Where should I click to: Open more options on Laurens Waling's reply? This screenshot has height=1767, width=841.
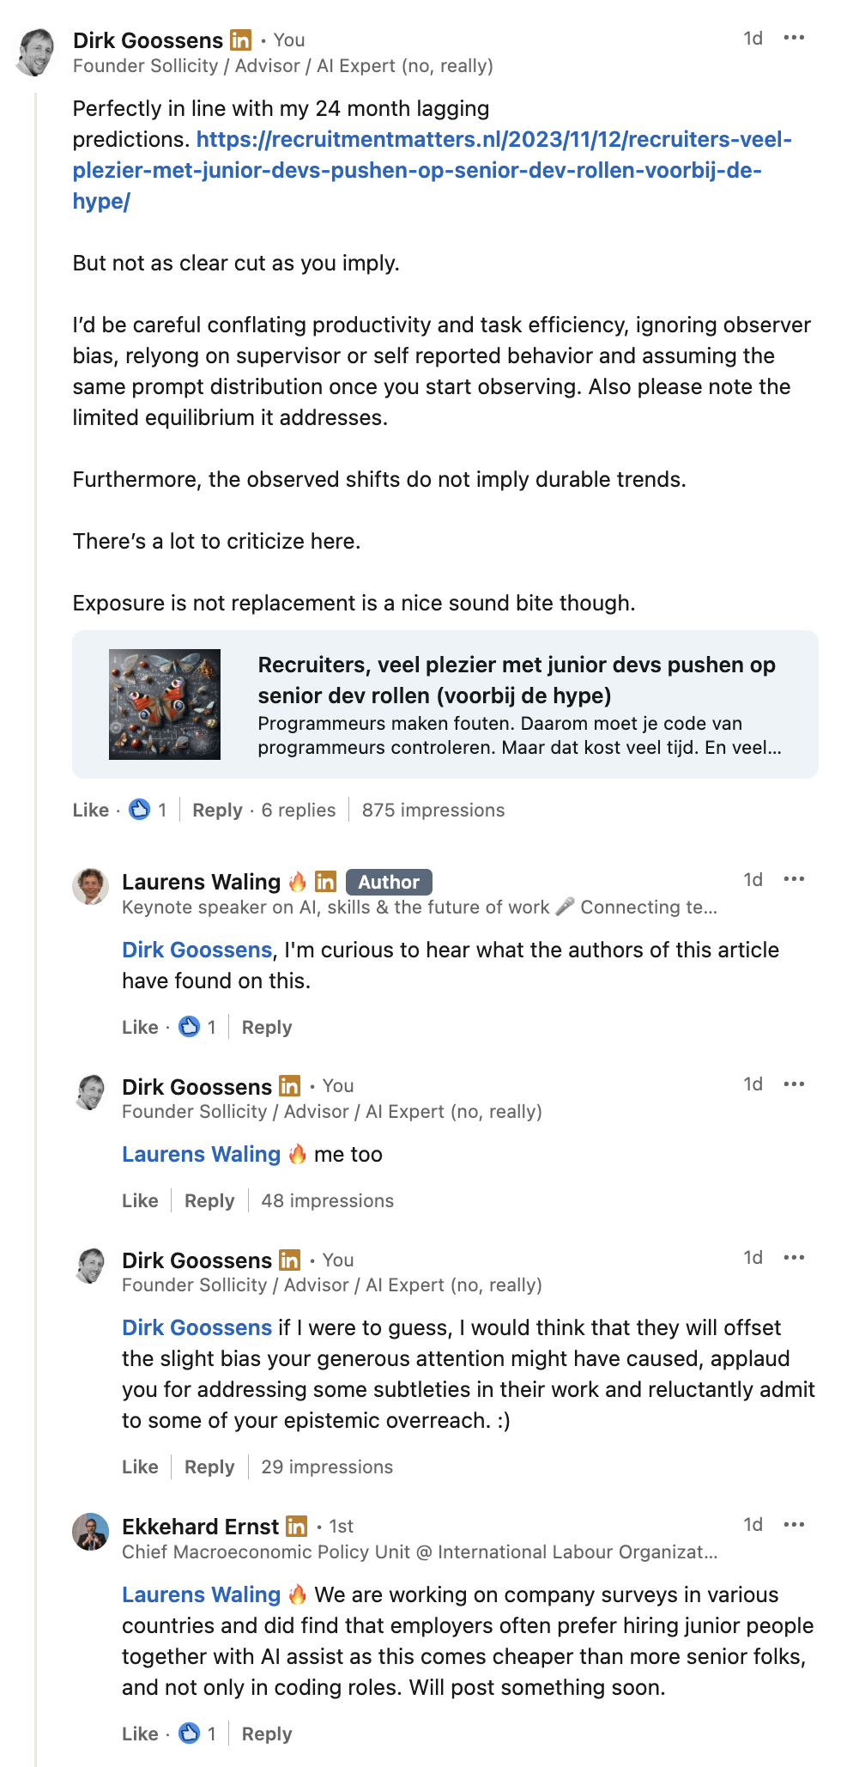coord(794,880)
